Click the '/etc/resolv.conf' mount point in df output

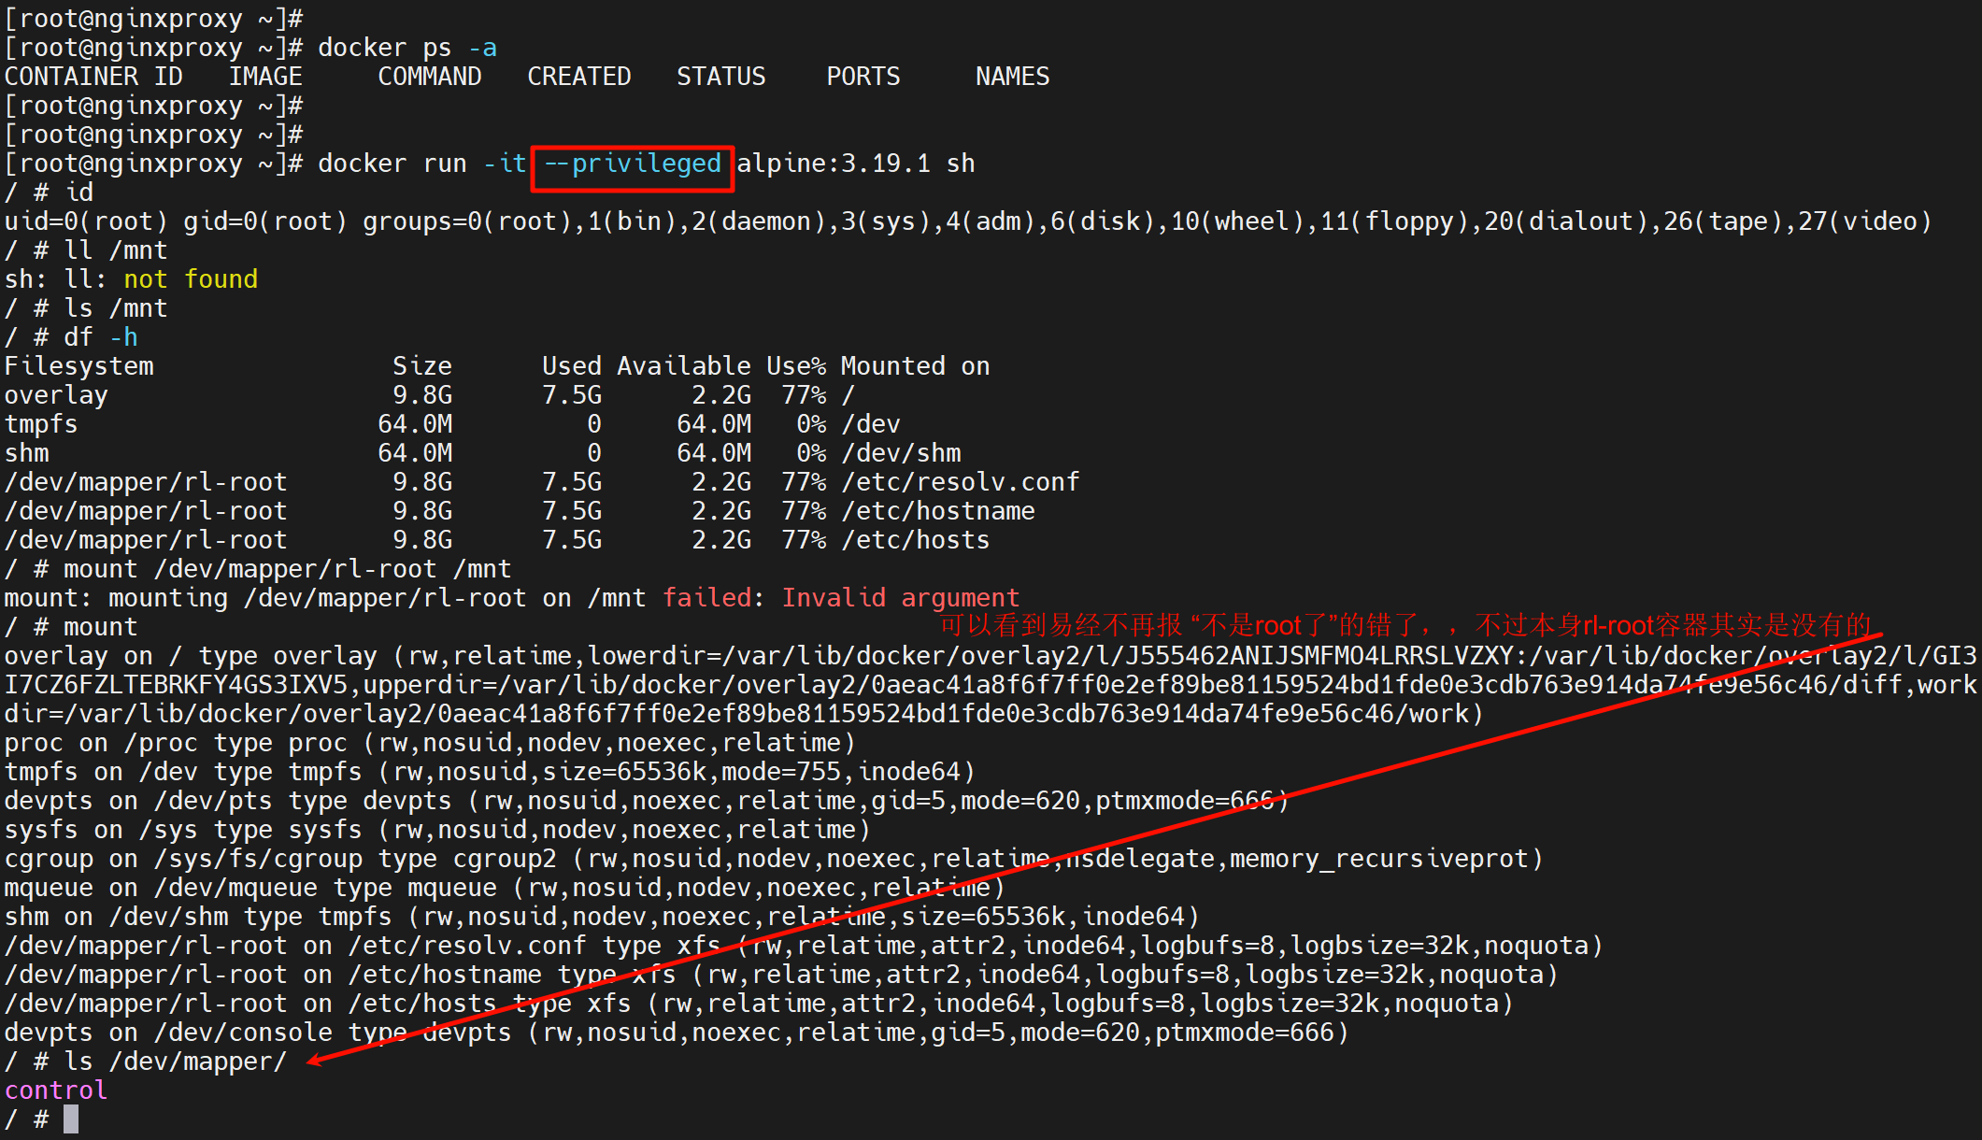point(960,482)
